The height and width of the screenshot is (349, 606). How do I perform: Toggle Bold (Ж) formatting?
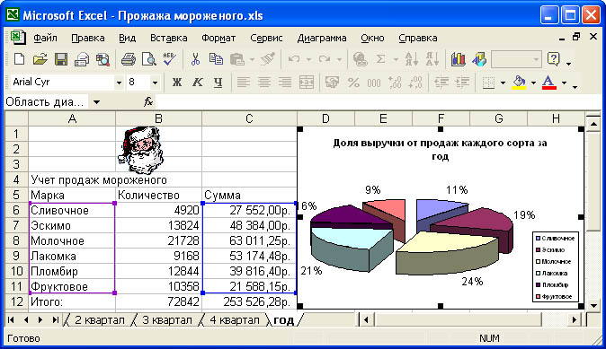click(177, 83)
